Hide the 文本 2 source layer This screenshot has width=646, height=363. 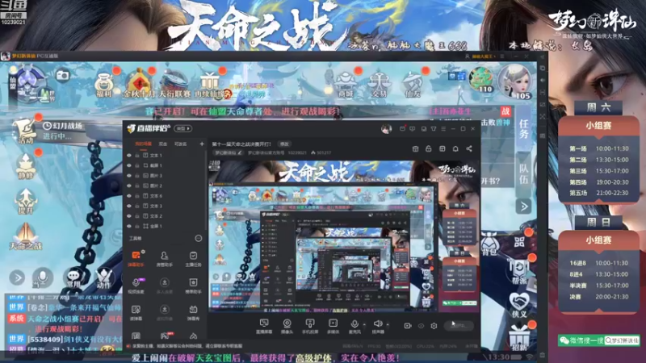129,216
